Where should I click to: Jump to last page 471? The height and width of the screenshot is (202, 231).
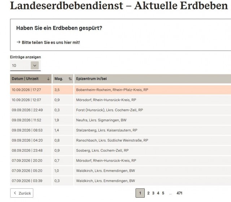coord(179,193)
